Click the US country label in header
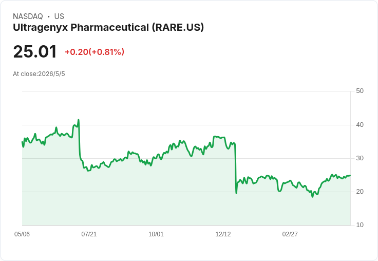 pos(59,16)
